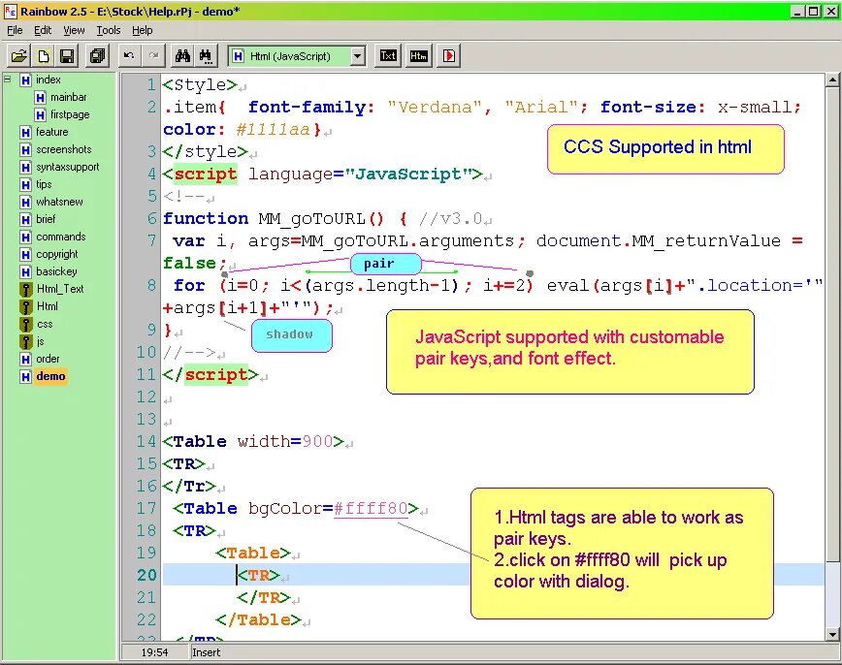This screenshot has width=842, height=665.
Task: Click the Redo toolbar arrow icon
Action: coord(153,56)
